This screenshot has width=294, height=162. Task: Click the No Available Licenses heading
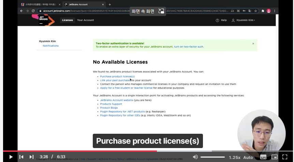[x=120, y=62]
